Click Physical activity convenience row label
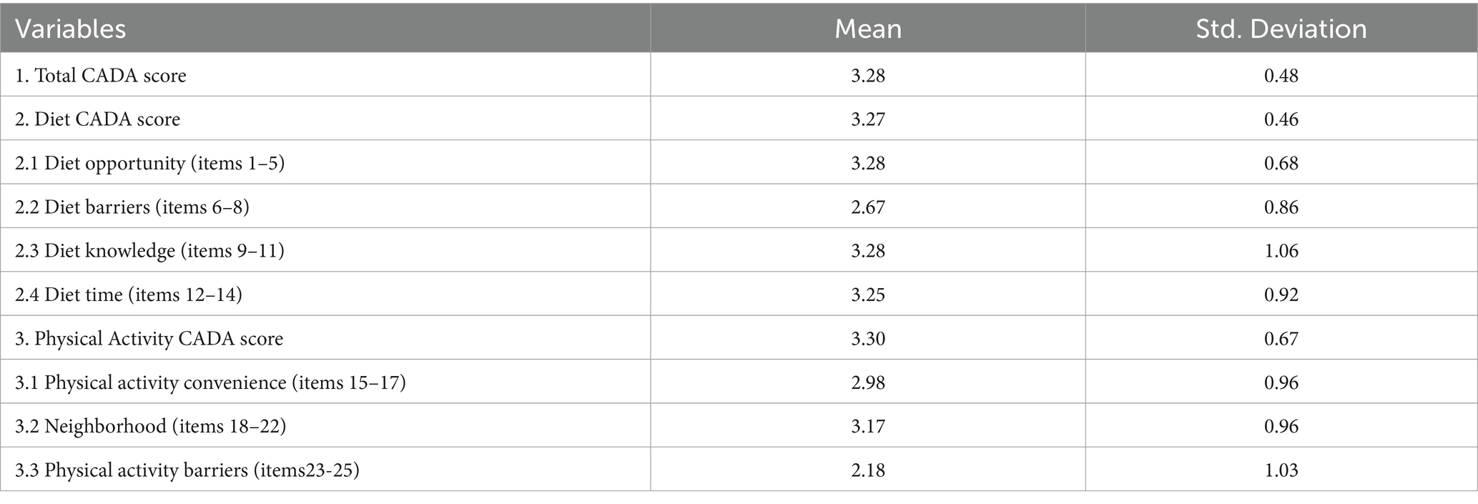The width and height of the screenshot is (1478, 504). (210, 382)
